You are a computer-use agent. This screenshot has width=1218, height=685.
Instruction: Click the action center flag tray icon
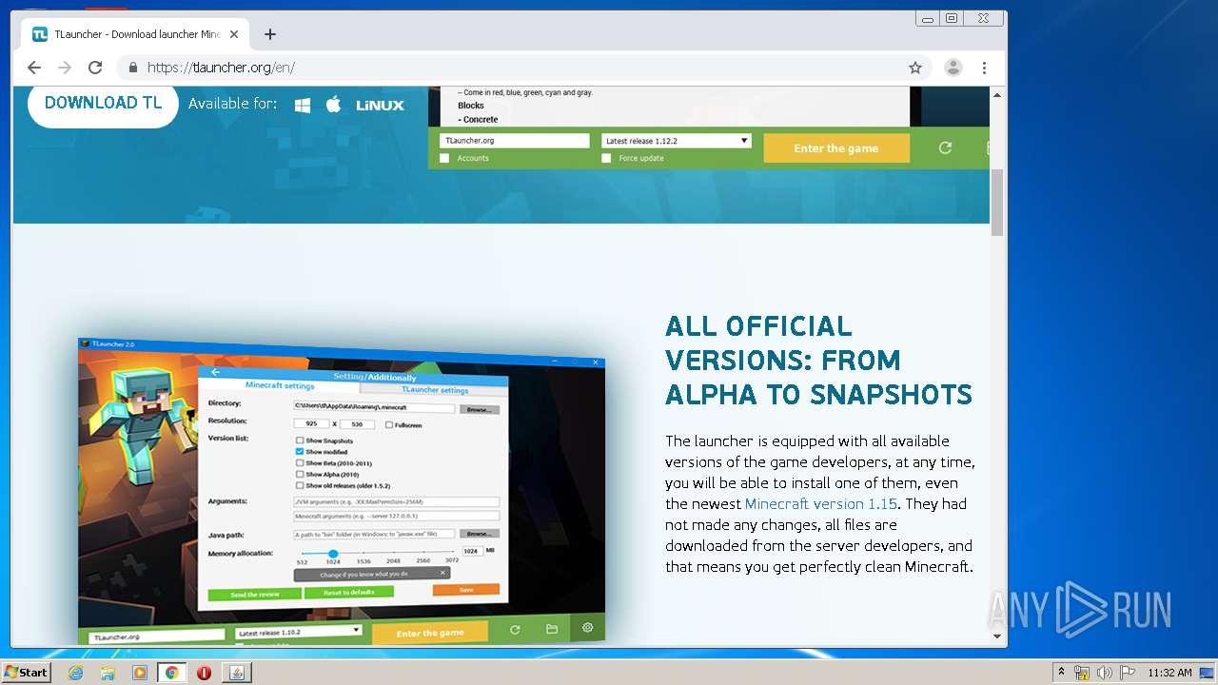[x=1127, y=673]
